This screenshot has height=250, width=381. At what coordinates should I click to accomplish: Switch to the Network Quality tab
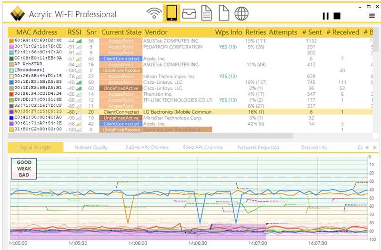click(x=91, y=148)
